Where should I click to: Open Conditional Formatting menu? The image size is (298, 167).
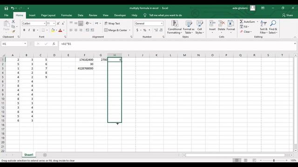click(175, 27)
